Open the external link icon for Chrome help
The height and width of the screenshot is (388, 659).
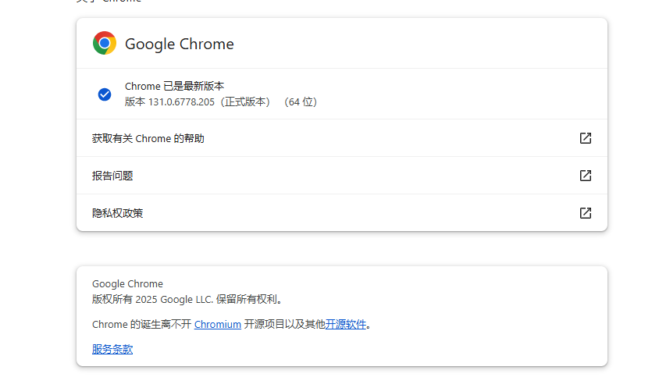tap(586, 138)
